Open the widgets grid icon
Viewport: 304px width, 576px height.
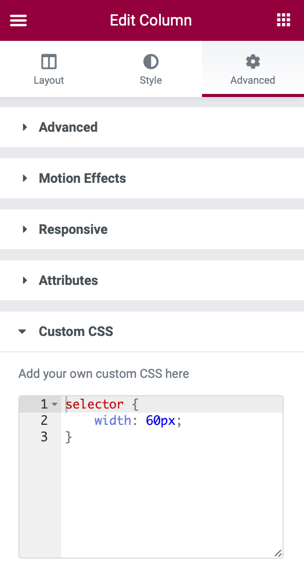284,20
